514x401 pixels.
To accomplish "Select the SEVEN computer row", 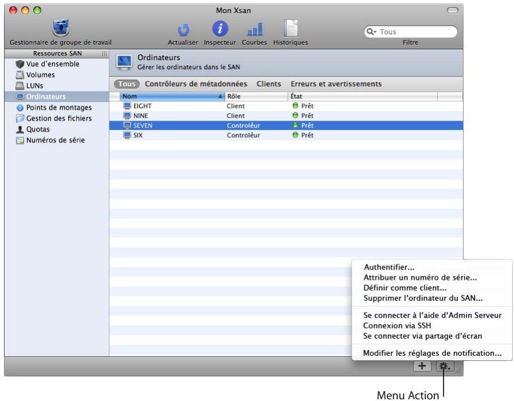I will [286, 125].
